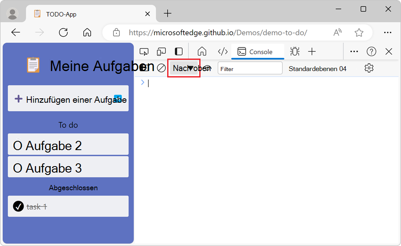Open the Welcome home panel
The height and width of the screenshot is (246, 401).
coord(202,51)
